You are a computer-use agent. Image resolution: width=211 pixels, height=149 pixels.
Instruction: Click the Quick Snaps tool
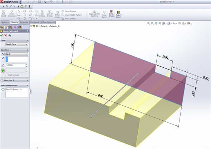coord(111,14)
